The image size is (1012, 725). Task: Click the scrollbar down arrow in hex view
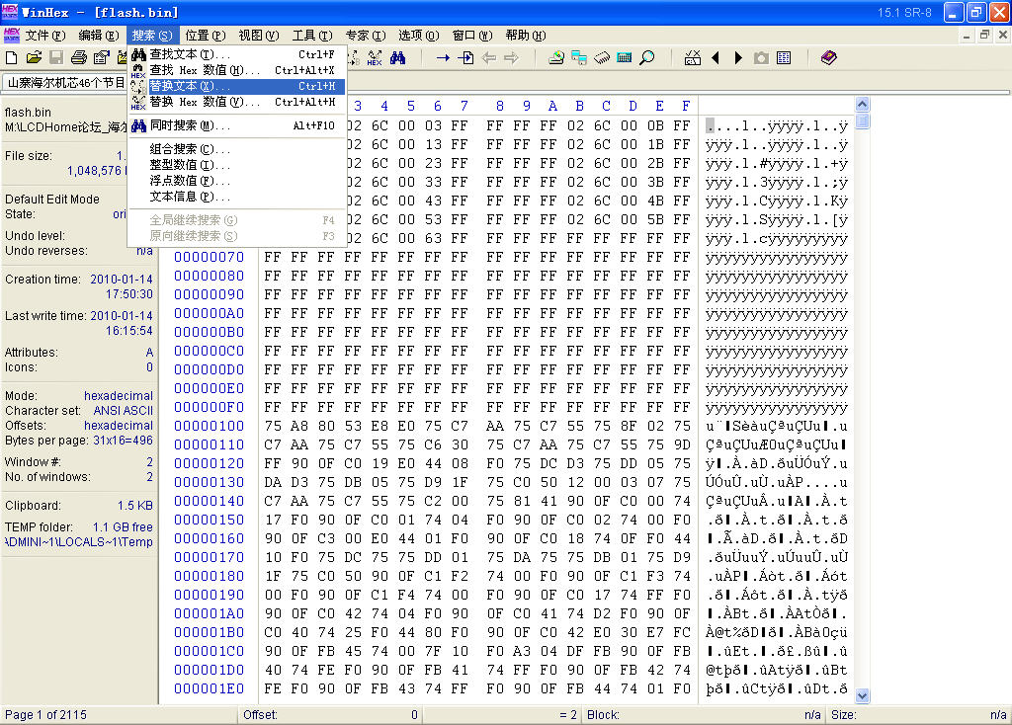(862, 696)
